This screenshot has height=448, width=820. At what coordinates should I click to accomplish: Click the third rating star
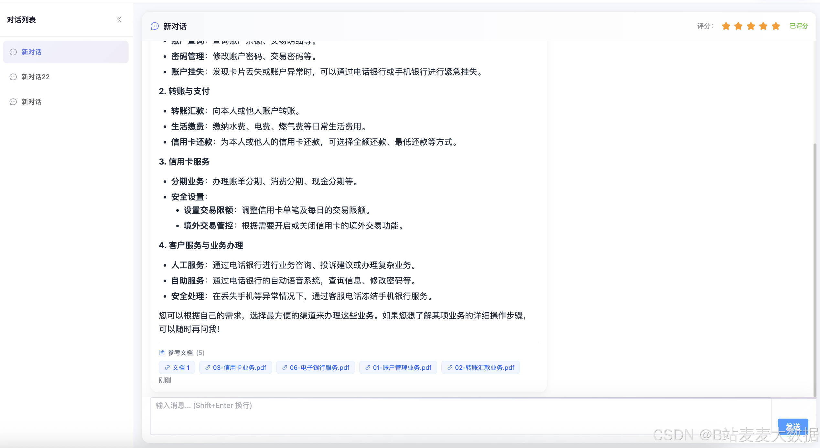pos(751,26)
